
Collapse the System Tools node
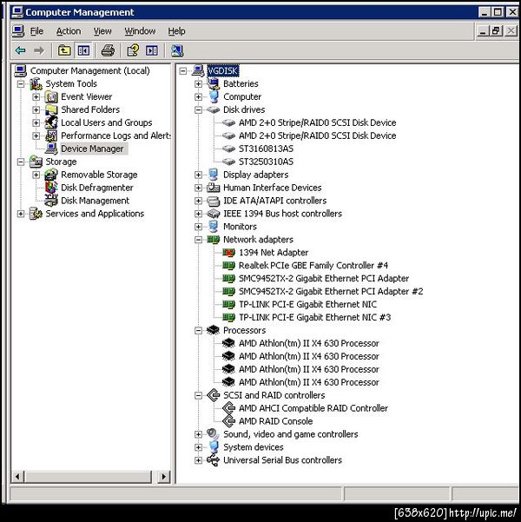pos(21,84)
